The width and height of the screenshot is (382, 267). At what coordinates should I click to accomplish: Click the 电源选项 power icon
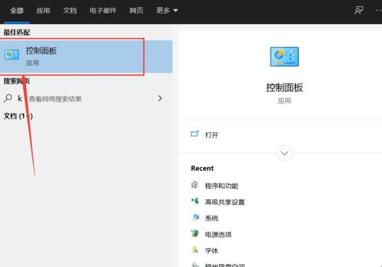coord(195,233)
